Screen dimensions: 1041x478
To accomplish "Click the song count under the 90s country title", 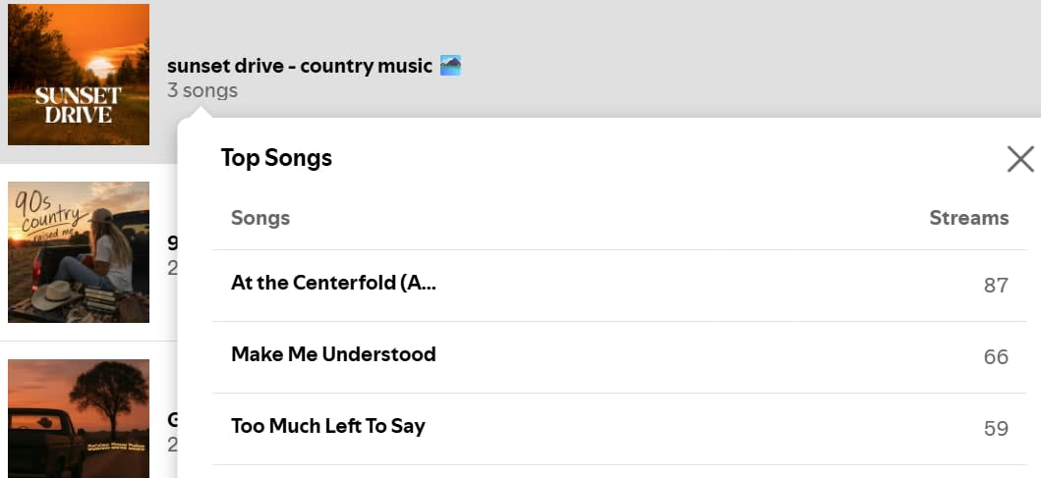I will [173, 268].
